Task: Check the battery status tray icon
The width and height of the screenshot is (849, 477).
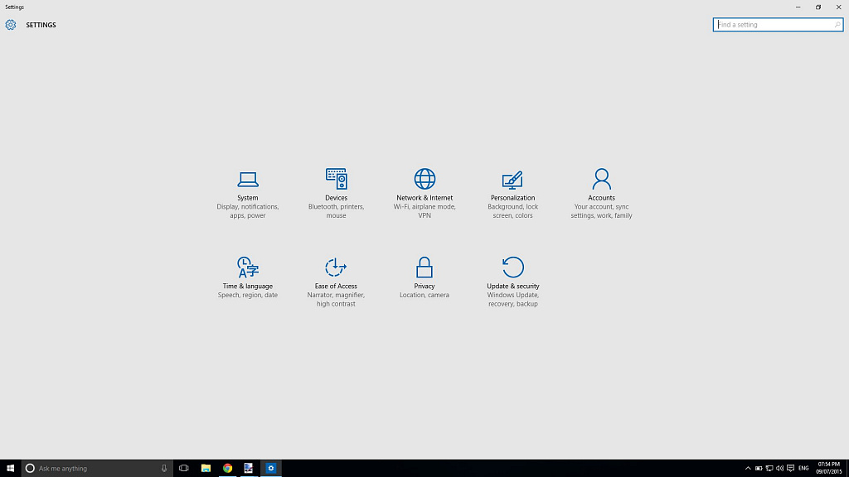Action: 759,469
